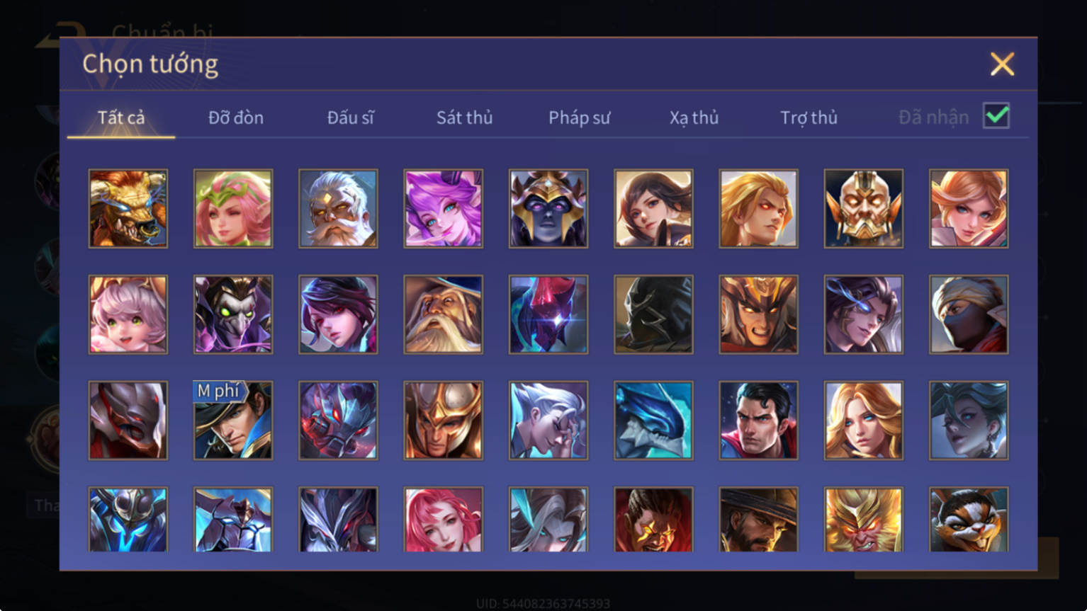Select the white-bearded old man hero
Image resolution: width=1087 pixels, height=611 pixels.
[338, 208]
